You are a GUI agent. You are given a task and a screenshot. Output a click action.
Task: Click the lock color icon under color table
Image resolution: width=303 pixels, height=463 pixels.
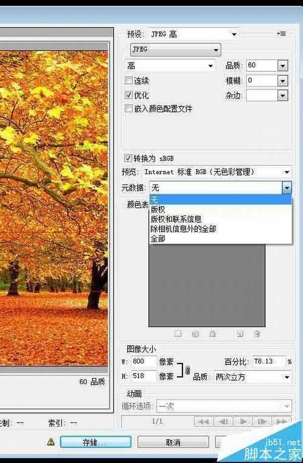[x=213, y=334]
